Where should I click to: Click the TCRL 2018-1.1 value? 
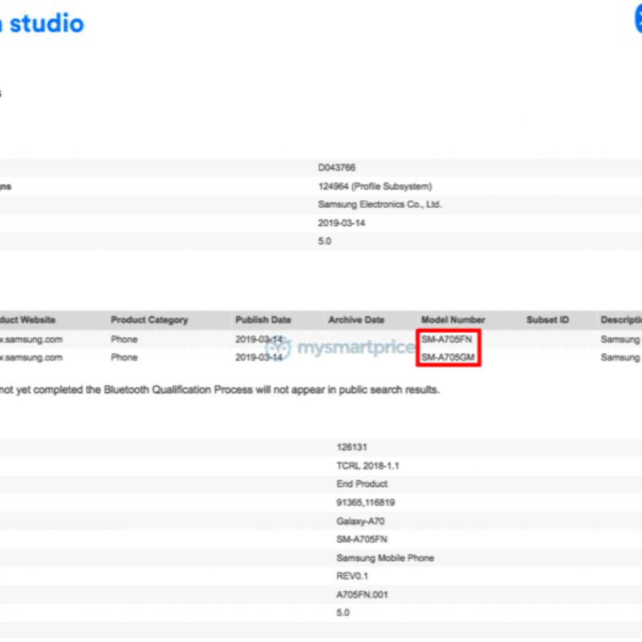(368, 466)
